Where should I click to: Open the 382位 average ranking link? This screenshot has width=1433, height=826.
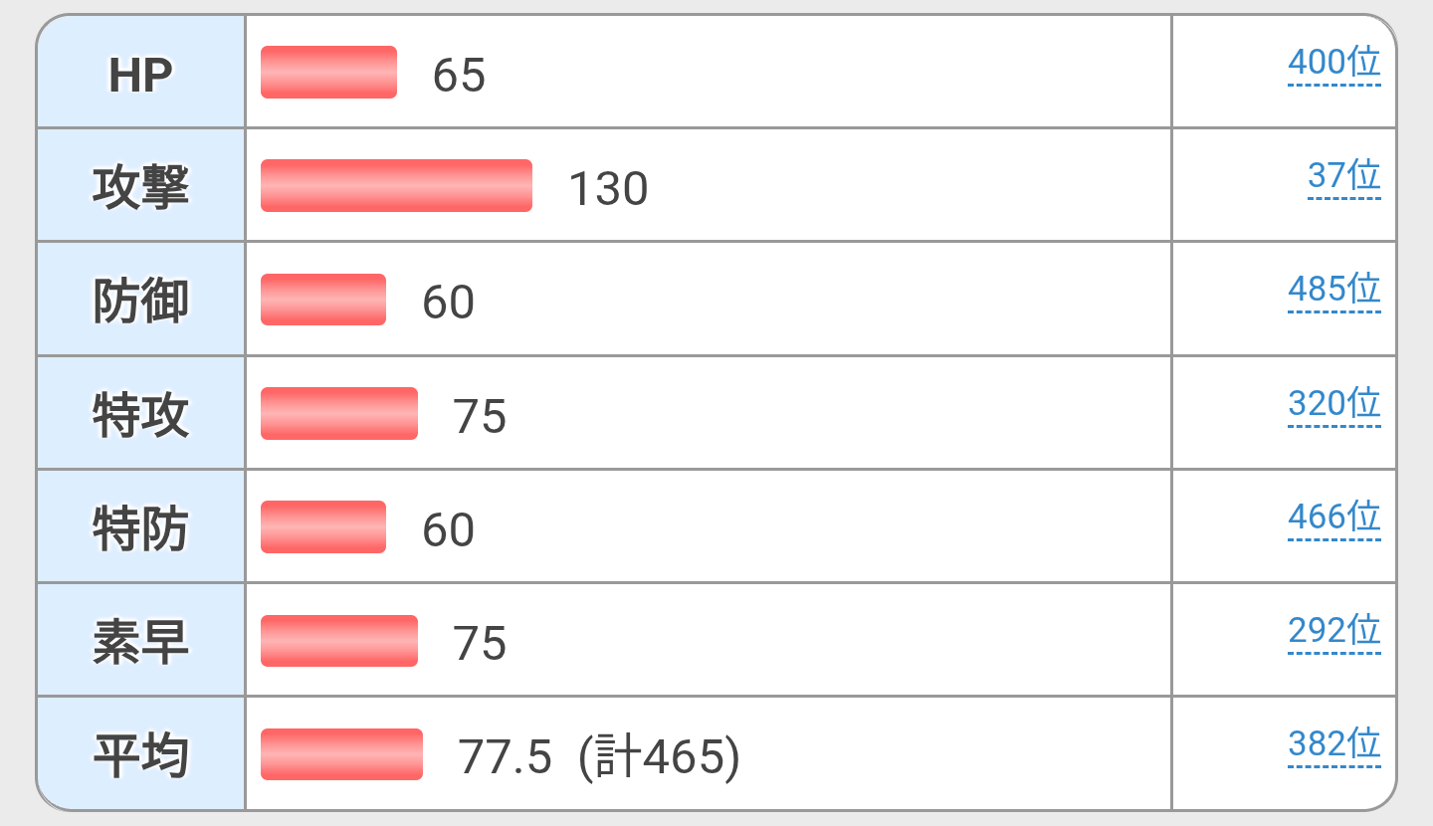[1333, 744]
